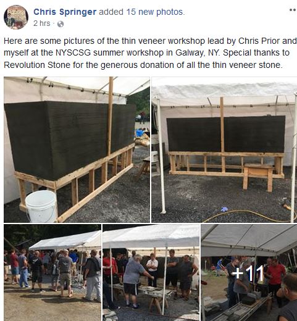Click the yellow hose in the second photo
This screenshot has width=297, height=321.
[249, 216]
